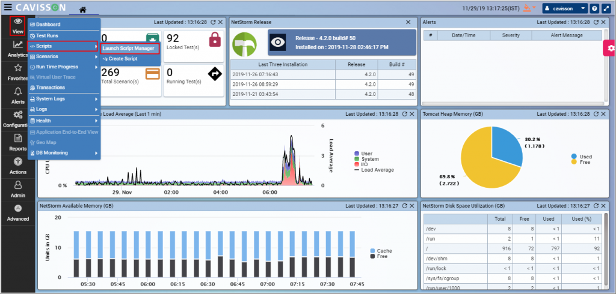Expand the Health submenu

click(64, 121)
